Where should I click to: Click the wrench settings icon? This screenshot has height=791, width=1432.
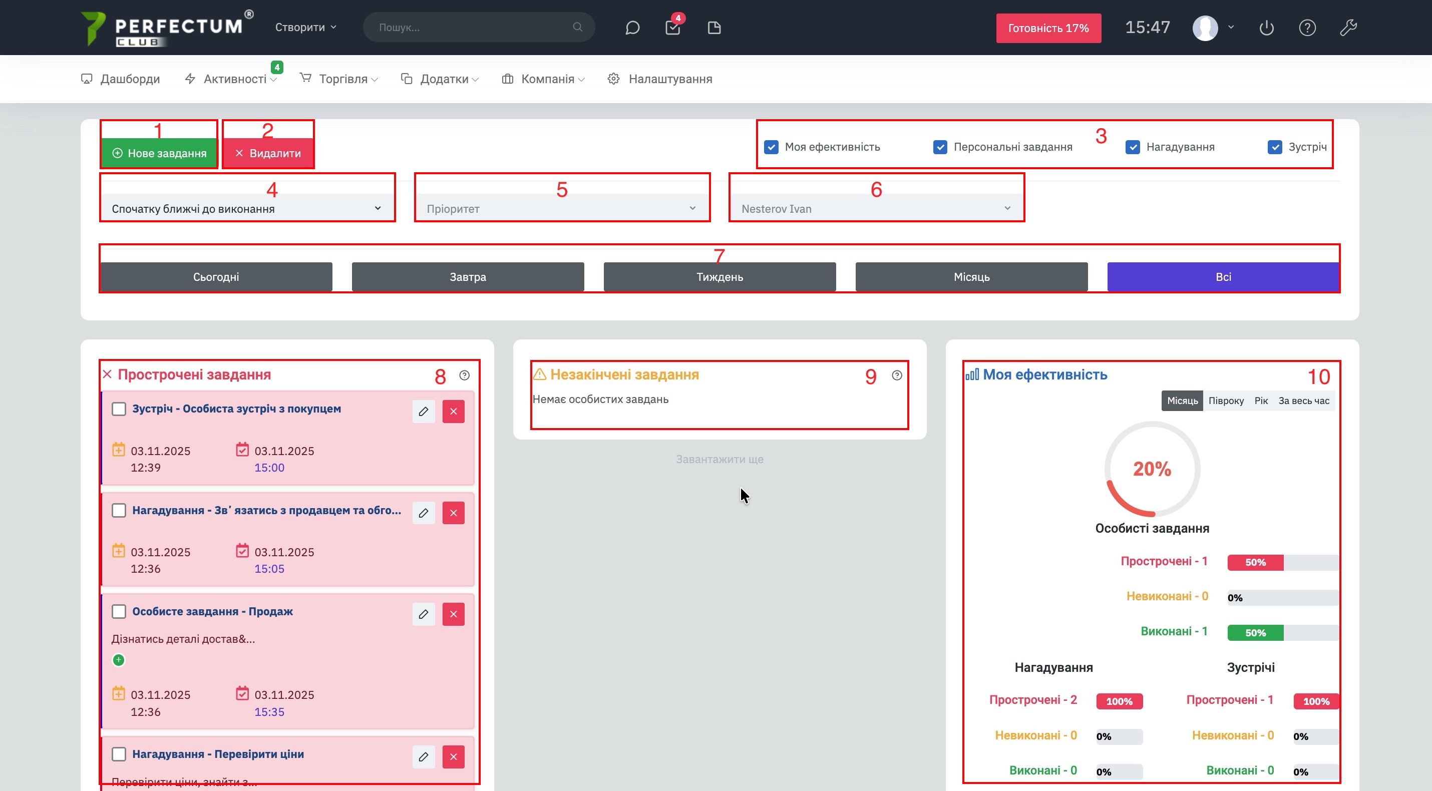point(1348,28)
